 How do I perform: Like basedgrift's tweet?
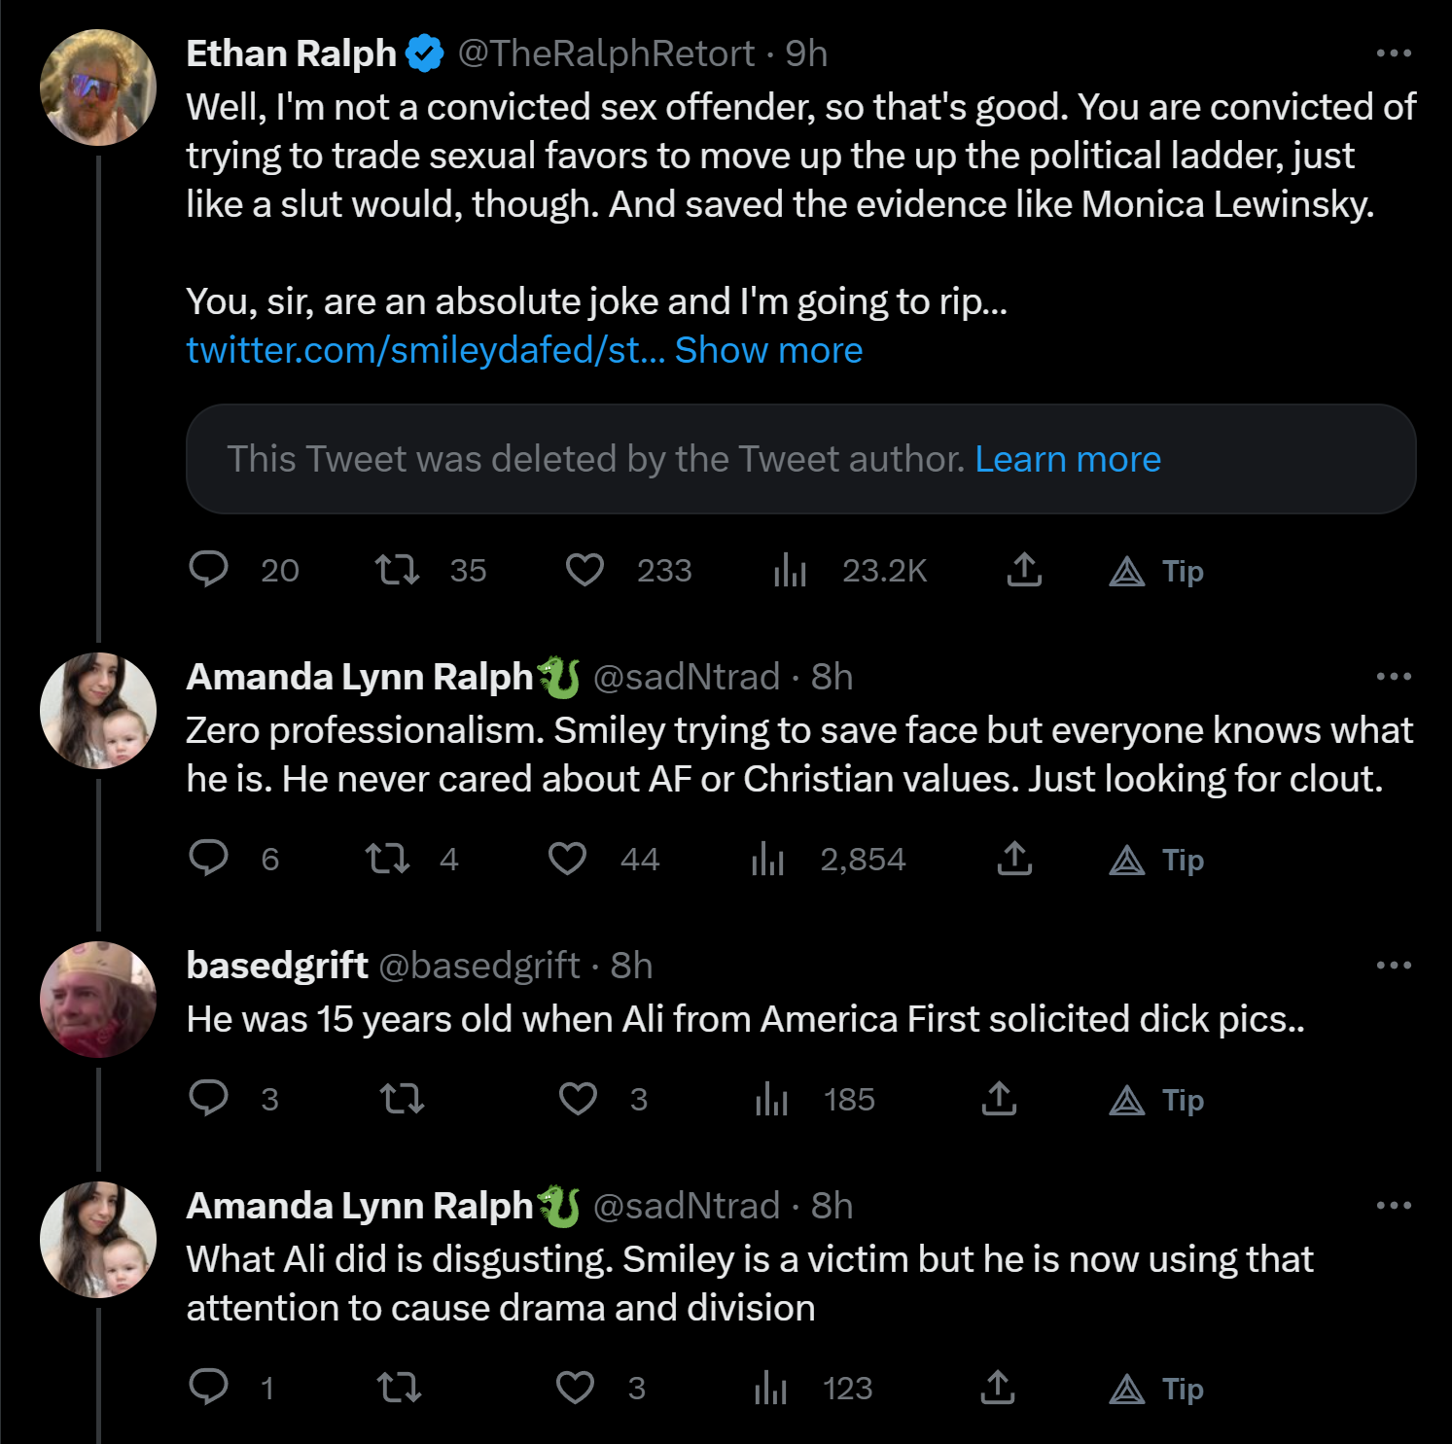coord(578,1099)
